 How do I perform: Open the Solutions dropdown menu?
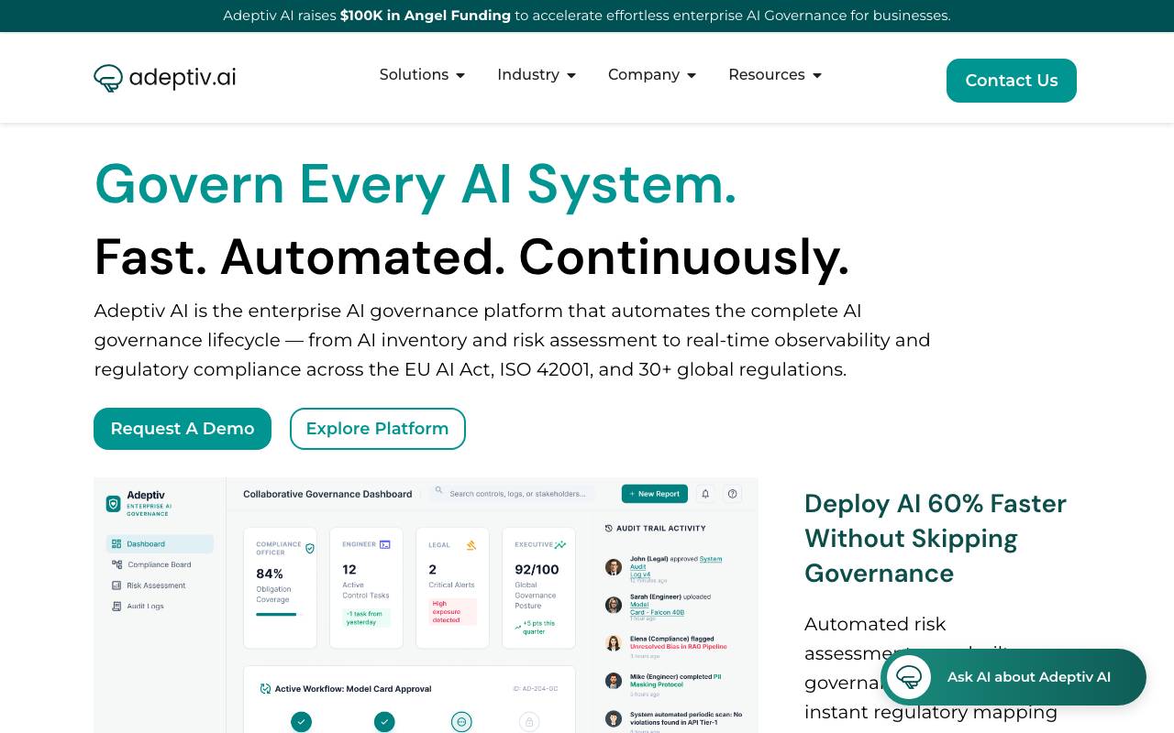click(x=423, y=74)
